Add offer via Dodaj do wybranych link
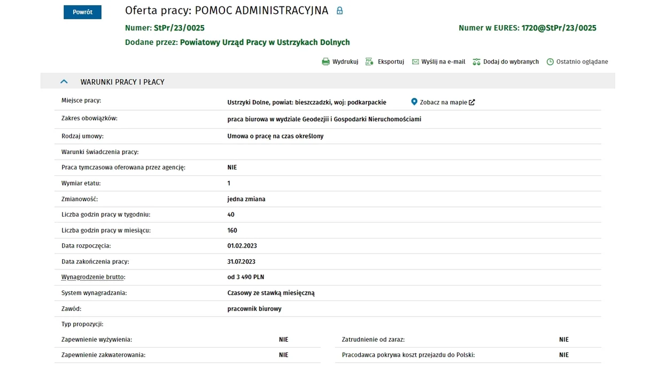The image size is (651, 385). (511, 62)
